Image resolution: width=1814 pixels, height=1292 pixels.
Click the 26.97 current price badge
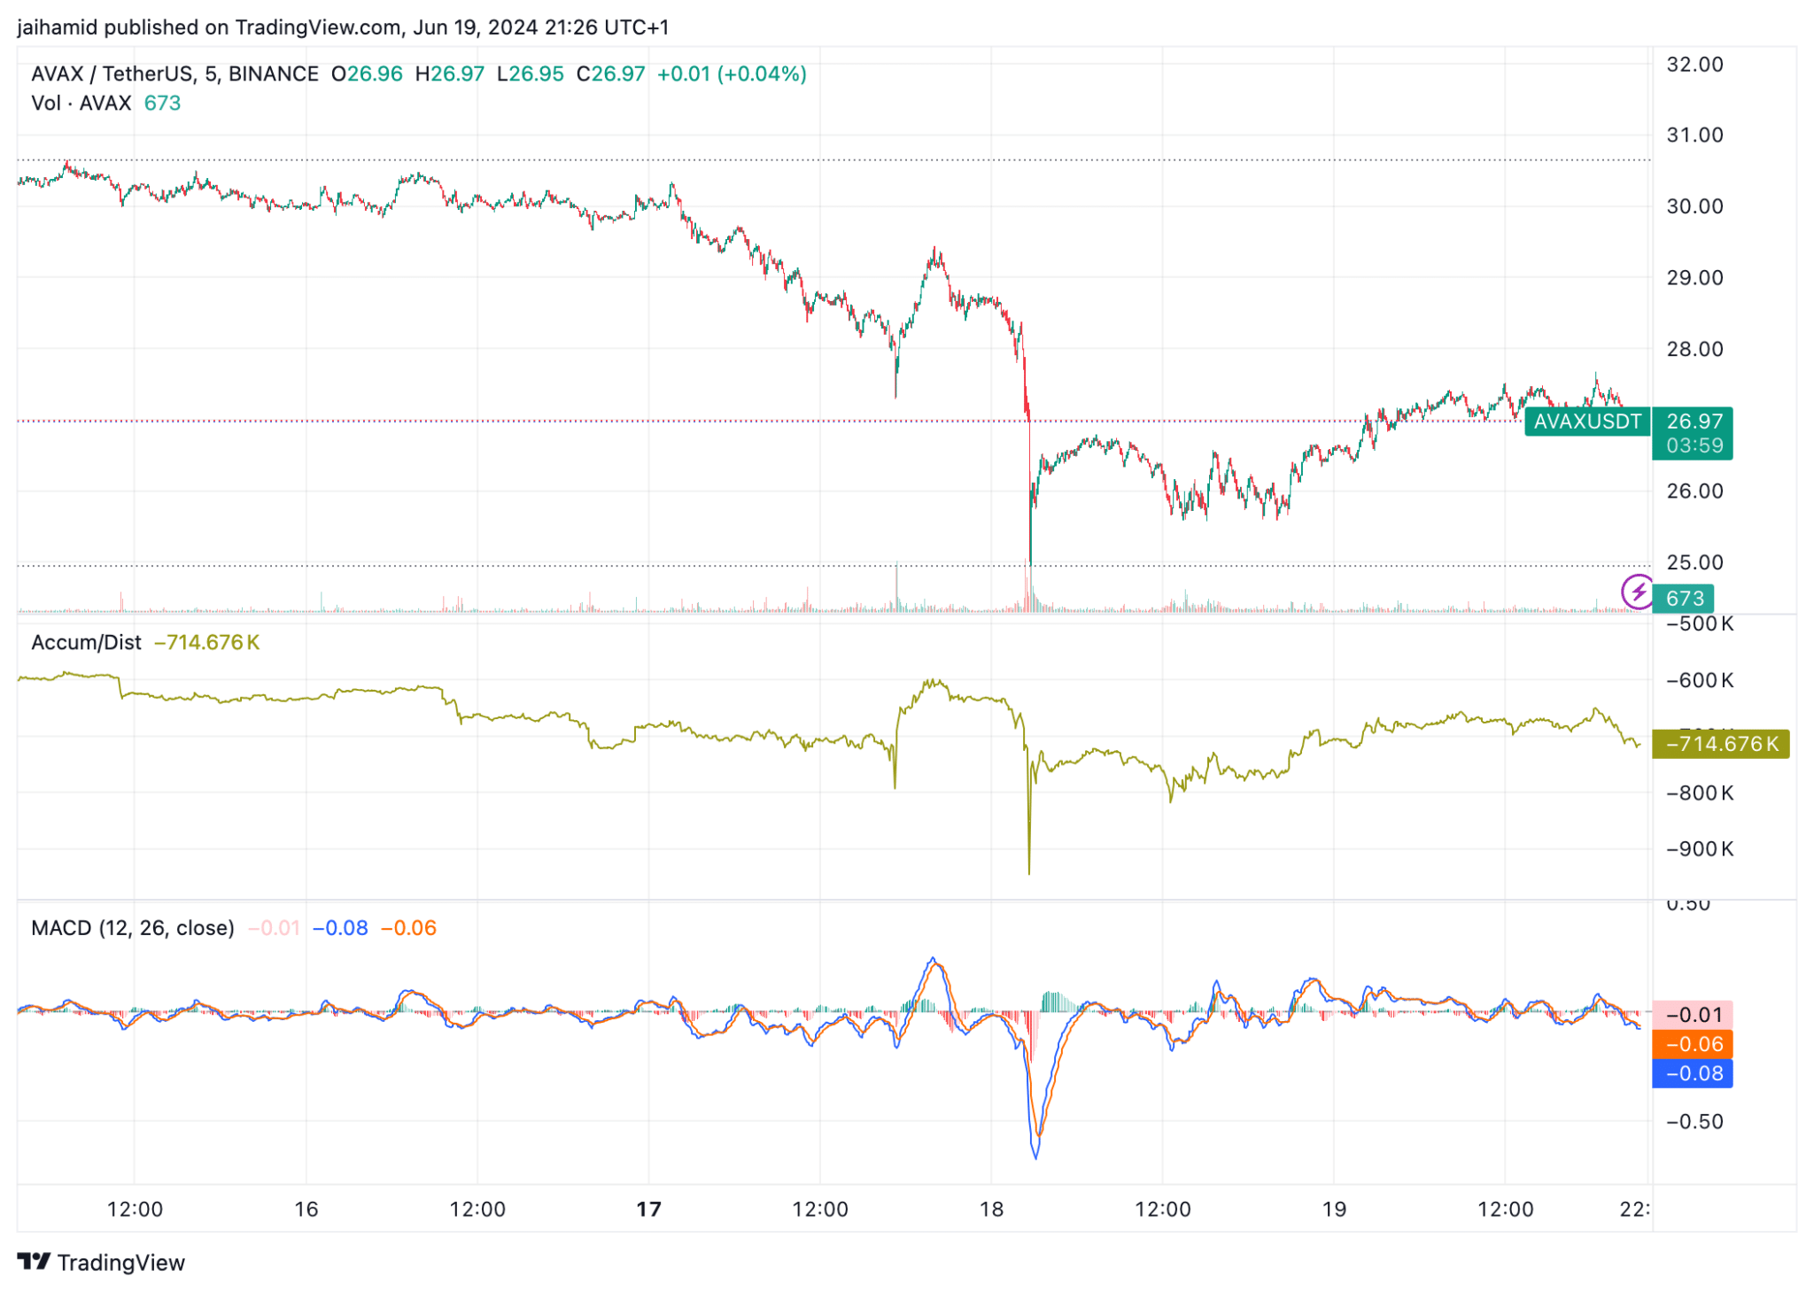pyautogui.click(x=1694, y=422)
